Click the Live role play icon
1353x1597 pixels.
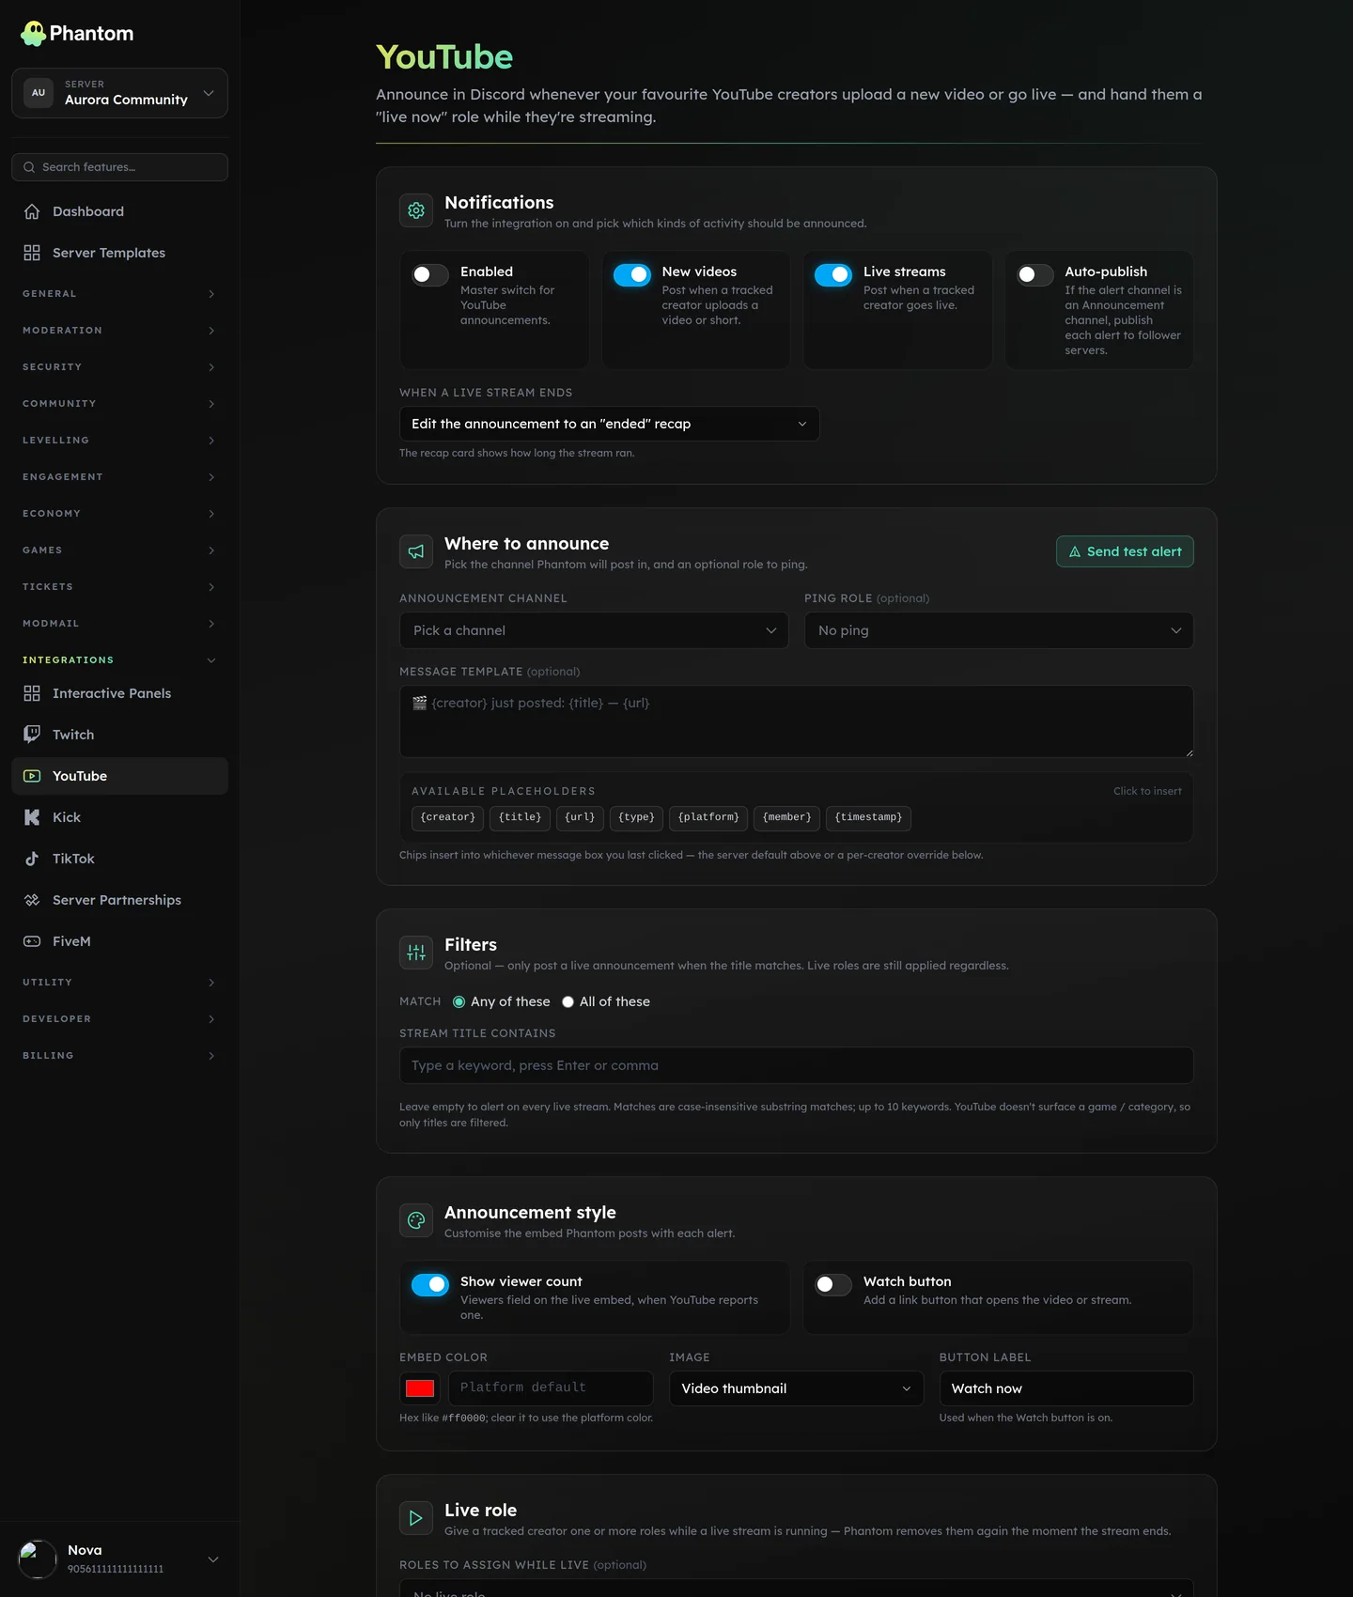click(416, 1519)
